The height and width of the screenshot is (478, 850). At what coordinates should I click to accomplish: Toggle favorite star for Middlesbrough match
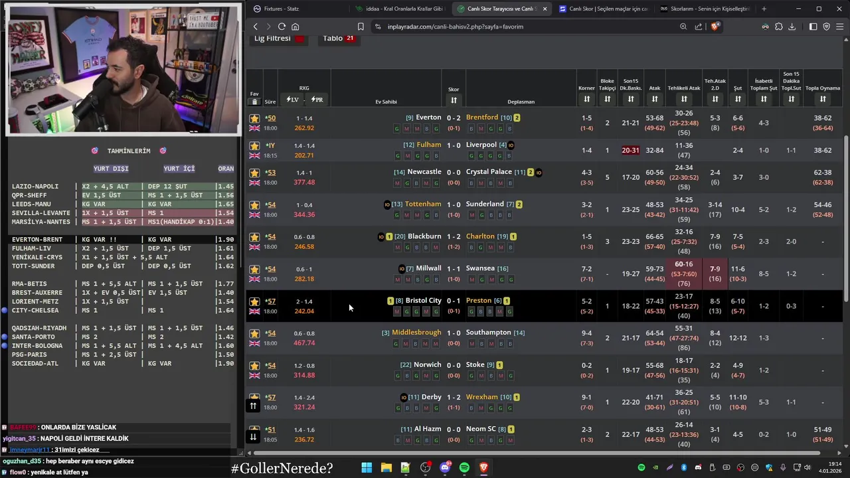pyautogui.click(x=254, y=333)
